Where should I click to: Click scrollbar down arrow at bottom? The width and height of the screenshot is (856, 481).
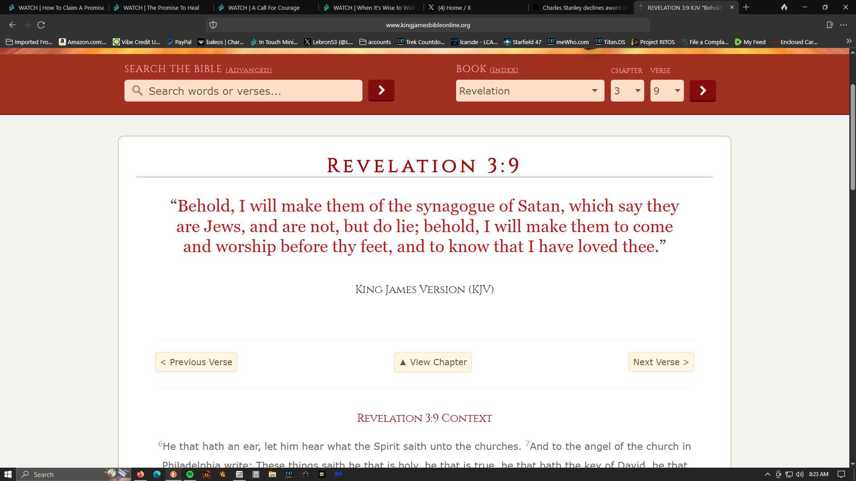(x=852, y=464)
